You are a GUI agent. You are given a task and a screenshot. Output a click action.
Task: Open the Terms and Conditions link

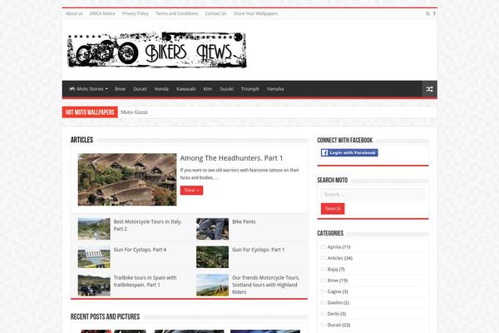click(176, 13)
